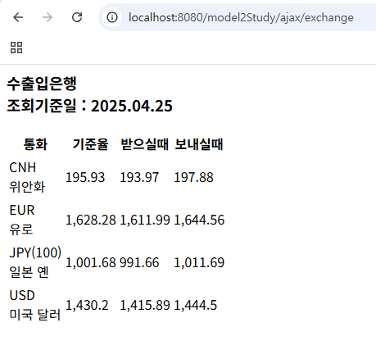Click the 통화 column header
The height and width of the screenshot is (359, 376).
click(x=35, y=144)
